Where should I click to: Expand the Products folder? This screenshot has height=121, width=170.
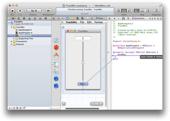(11, 44)
